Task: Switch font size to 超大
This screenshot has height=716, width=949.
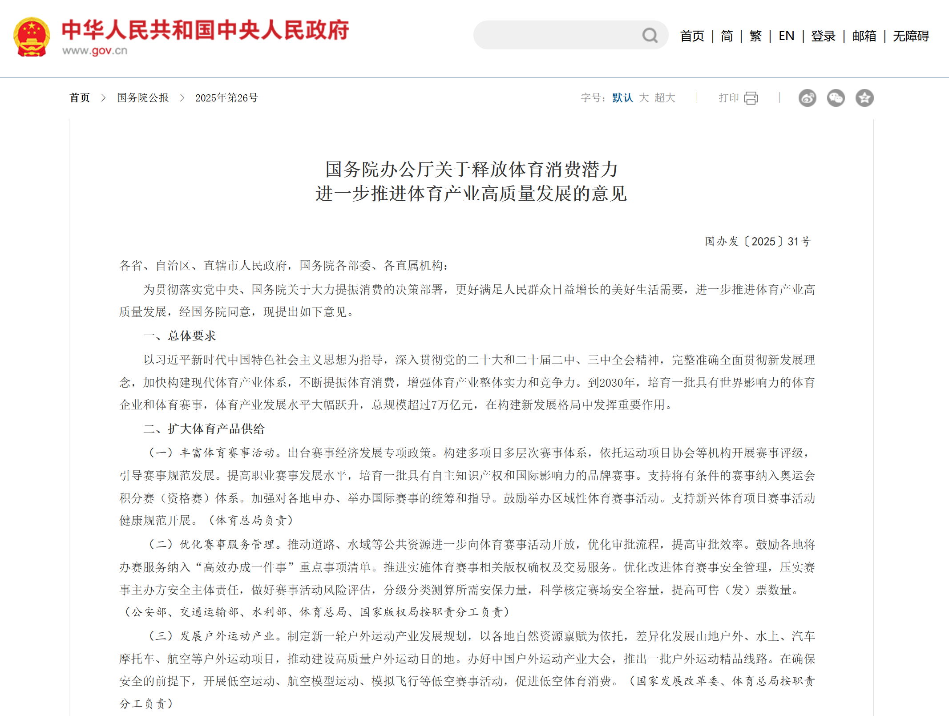Action: [x=665, y=98]
